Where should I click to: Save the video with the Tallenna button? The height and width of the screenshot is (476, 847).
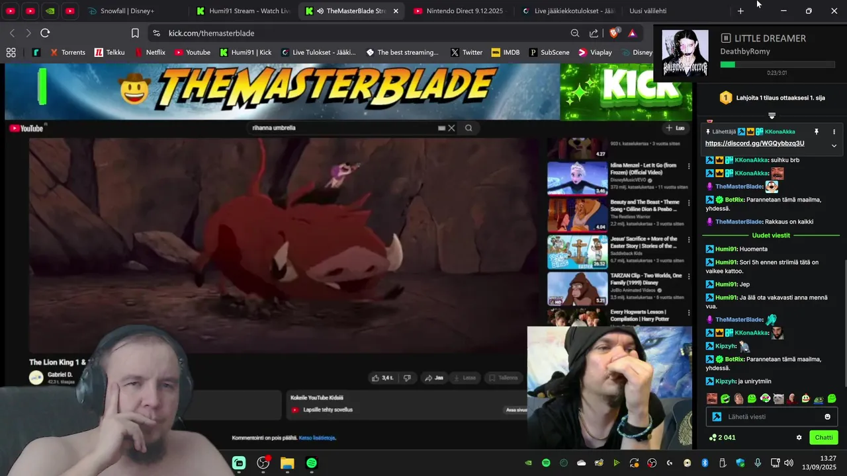pyautogui.click(x=503, y=378)
